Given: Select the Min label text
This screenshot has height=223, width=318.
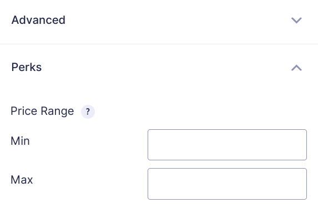Looking at the screenshot, I should tap(20, 141).
